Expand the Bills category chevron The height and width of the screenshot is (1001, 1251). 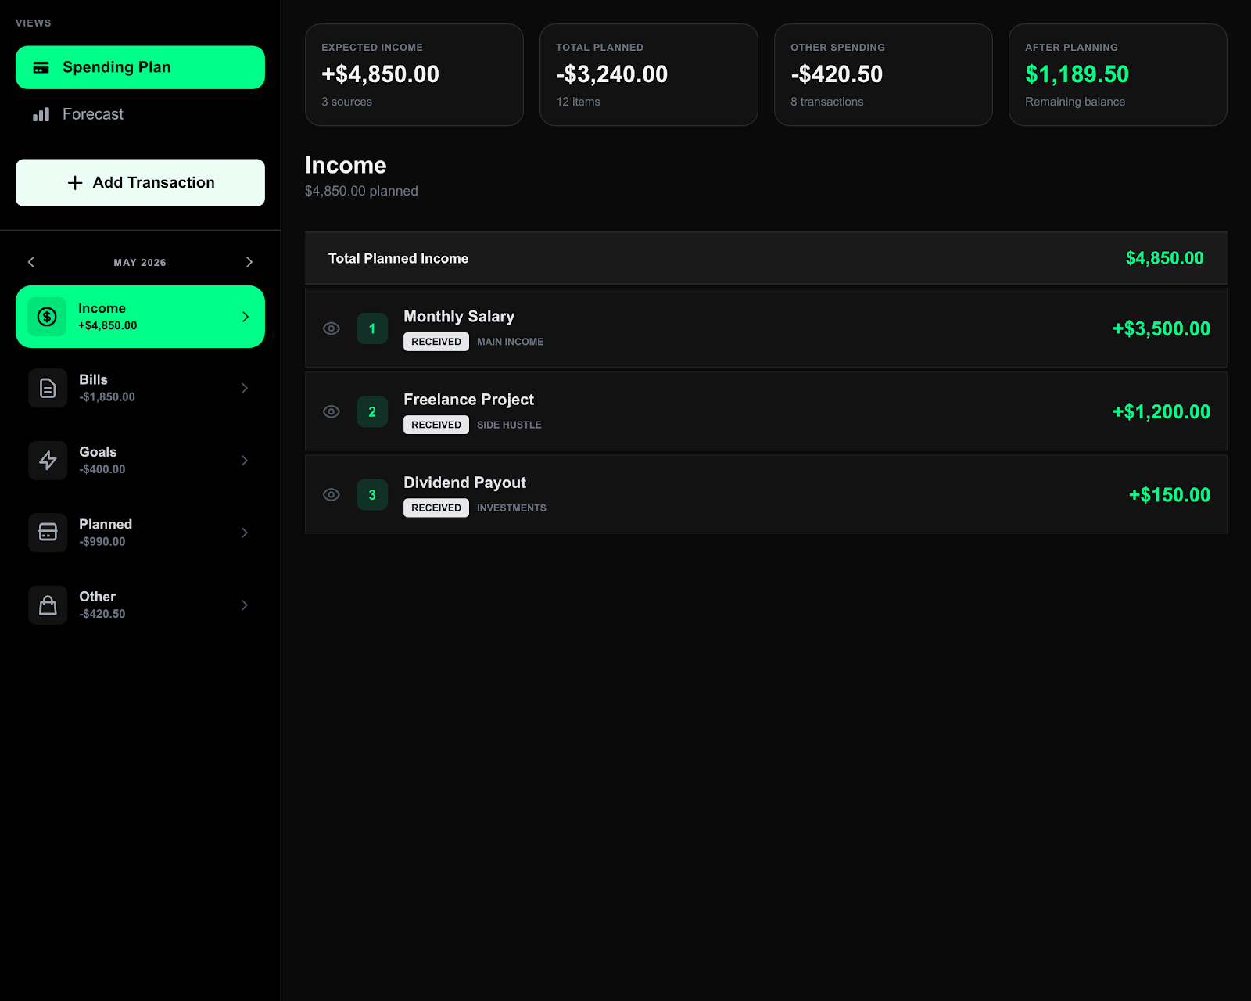[245, 388]
